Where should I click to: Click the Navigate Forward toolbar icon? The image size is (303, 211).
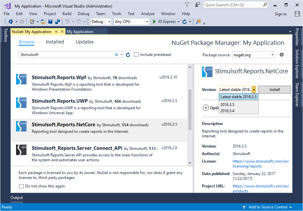pyautogui.click(x=22, y=22)
